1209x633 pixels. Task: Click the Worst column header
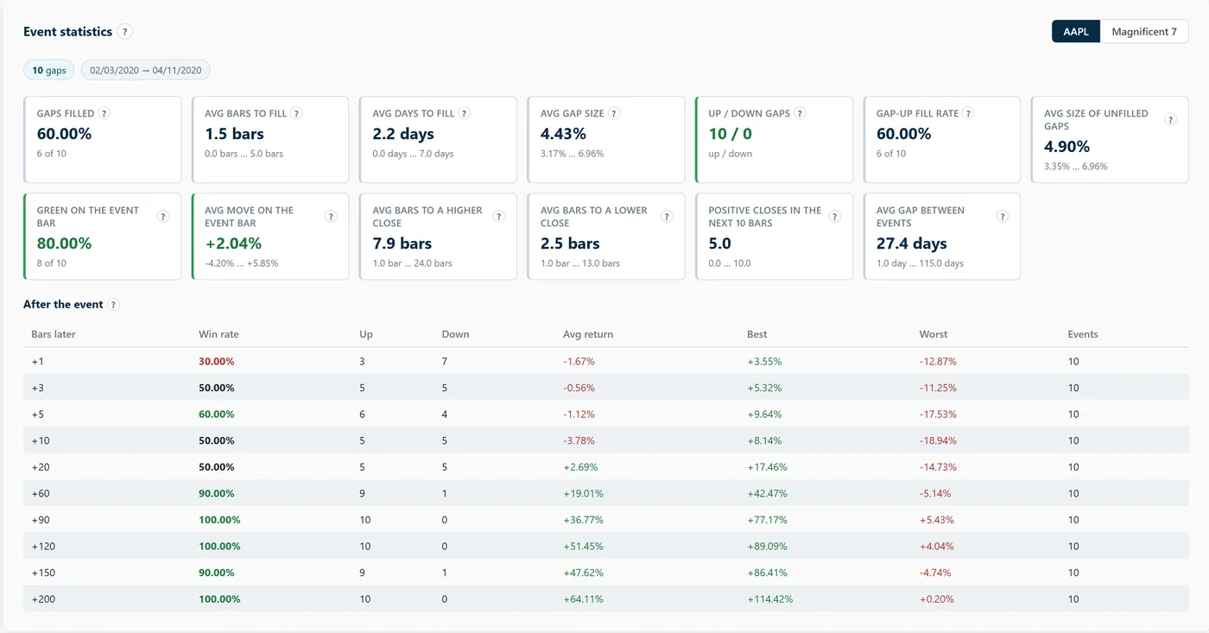[x=934, y=334]
